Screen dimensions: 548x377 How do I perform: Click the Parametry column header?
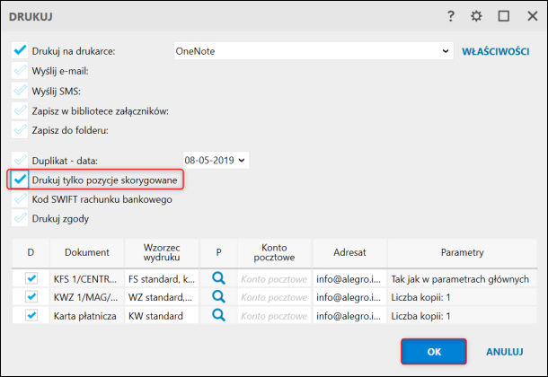463,253
